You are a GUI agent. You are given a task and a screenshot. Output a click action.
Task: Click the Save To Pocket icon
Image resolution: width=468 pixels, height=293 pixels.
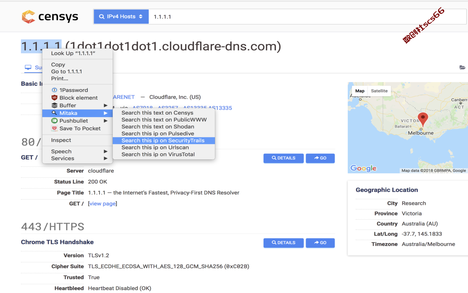pos(54,129)
